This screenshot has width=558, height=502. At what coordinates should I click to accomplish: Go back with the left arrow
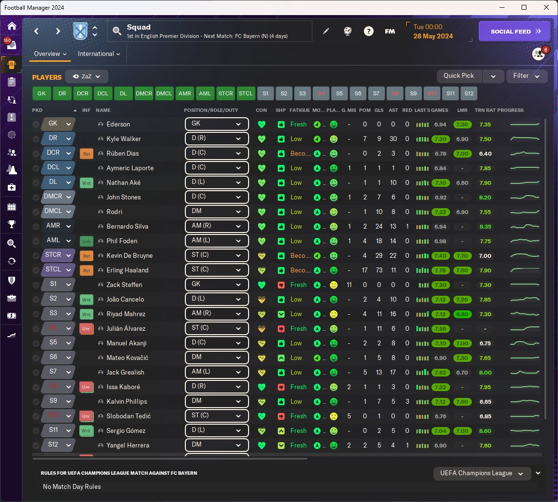coord(36,31)
